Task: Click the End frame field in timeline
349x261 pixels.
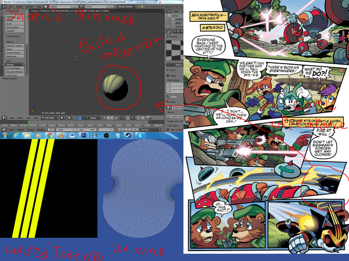Action: click(x=87, y=129)
